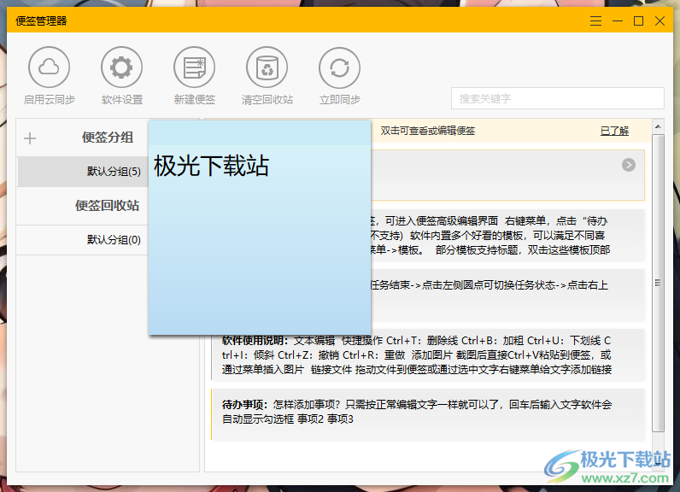Select the note mentioning 任务结束

507,295
